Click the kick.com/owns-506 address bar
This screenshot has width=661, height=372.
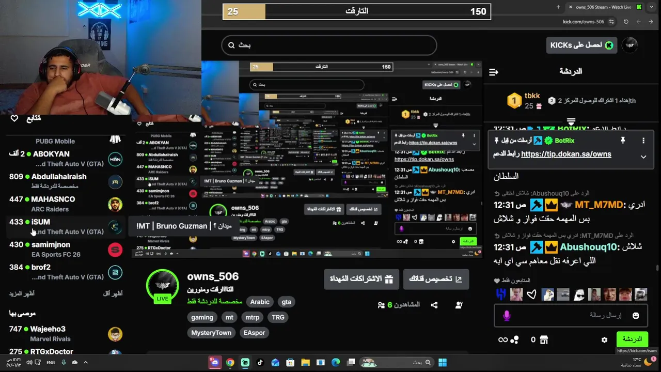pos(584,22)
